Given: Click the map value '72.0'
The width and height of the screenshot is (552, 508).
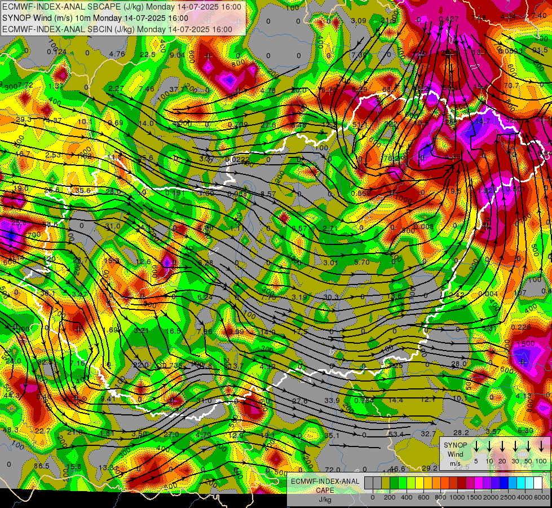Looking at the screenshot, I should point(332,470).
